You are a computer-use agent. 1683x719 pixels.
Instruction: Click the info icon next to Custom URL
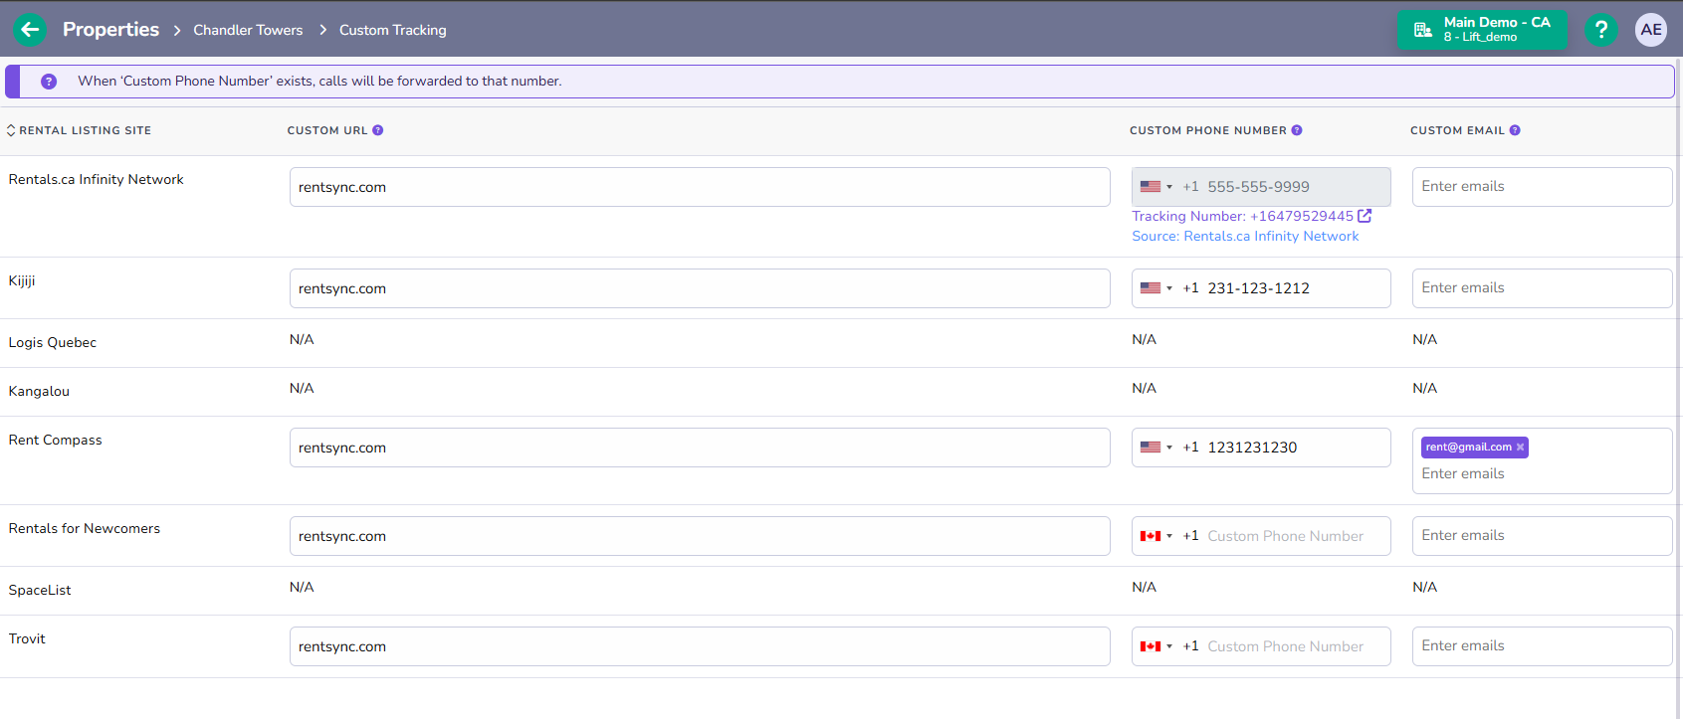(378, 130)
